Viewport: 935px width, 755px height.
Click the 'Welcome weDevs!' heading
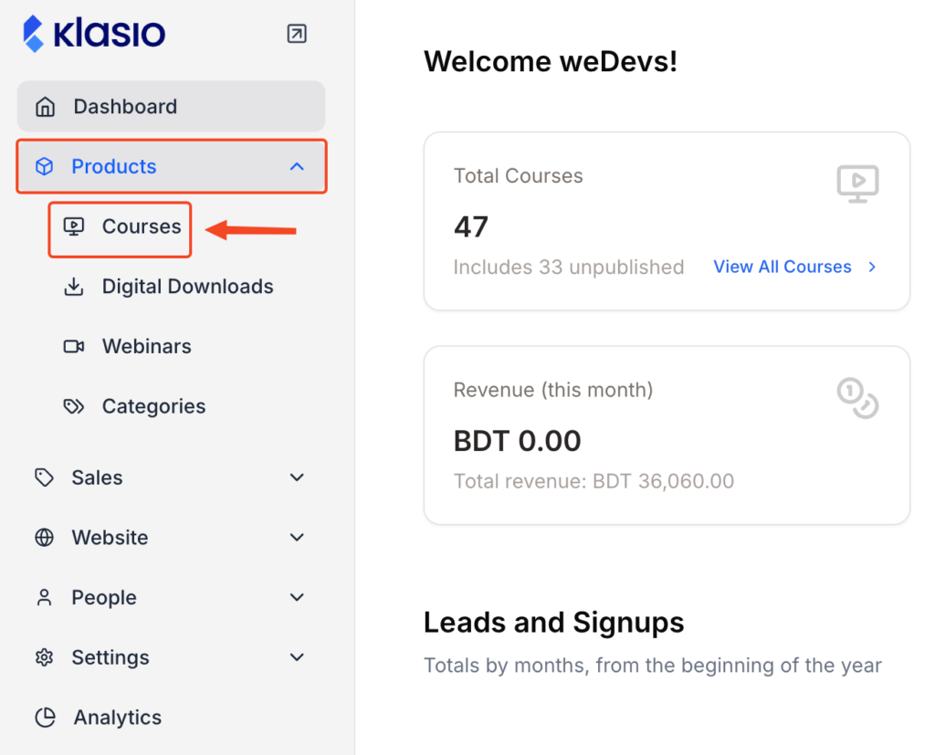[551, 61]
